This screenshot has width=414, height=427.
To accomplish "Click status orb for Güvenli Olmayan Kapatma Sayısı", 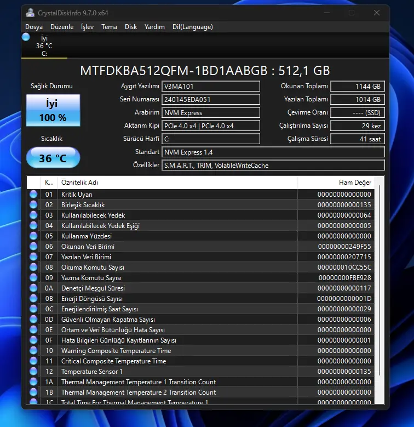I will [33, 319].
